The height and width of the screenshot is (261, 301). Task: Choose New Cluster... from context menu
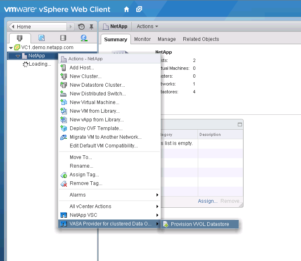click(109, 76)
